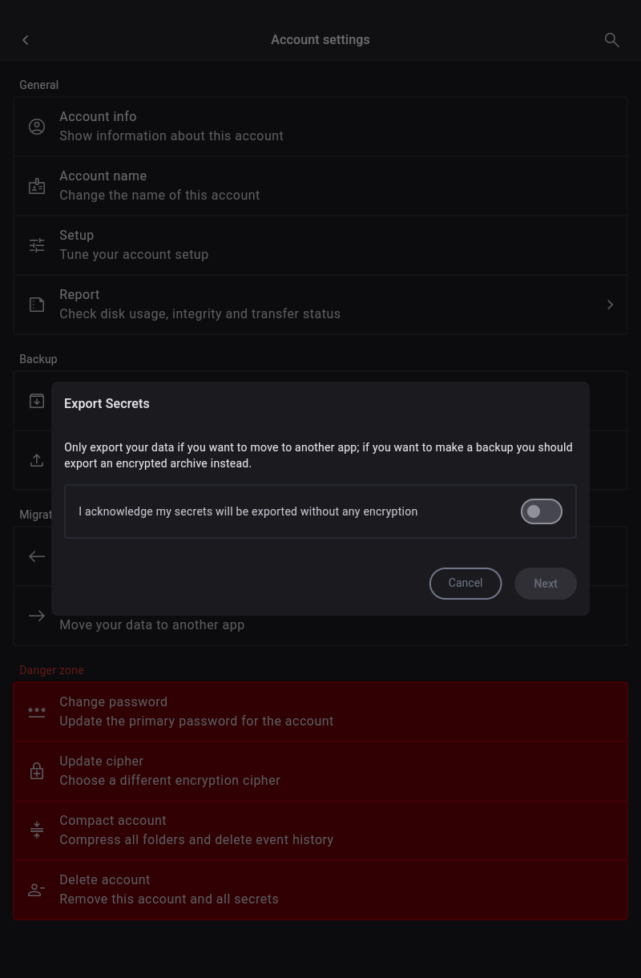
Task: Click the acknowledgement text label
Action: (248, 511)
